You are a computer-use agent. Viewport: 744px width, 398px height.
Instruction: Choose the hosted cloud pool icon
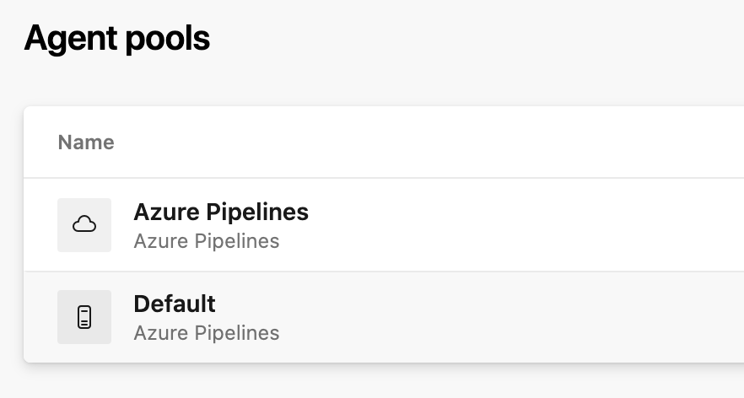click(84, 224)
